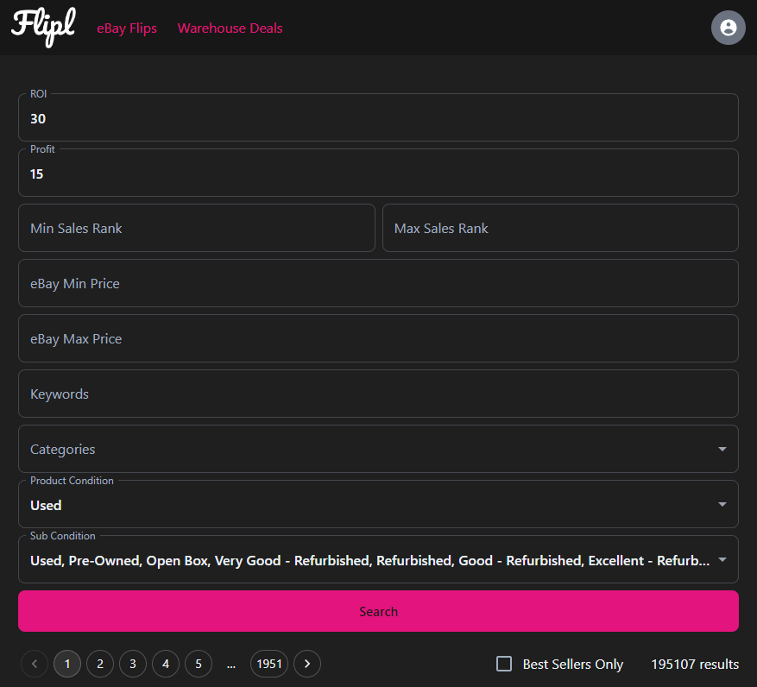757x687 pixels.
Task: Click the Min Sales Rank field
Action: 197,228
